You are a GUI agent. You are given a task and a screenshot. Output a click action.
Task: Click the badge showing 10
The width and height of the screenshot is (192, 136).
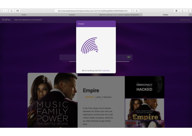pyautogui.click(x=128, y=57)
